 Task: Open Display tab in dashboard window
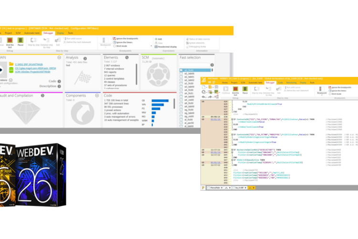coord(61,33)
